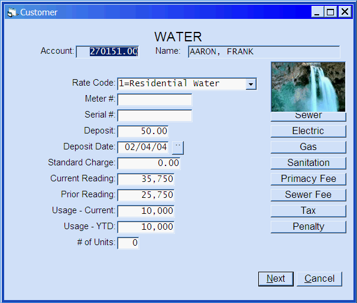Viewport: 357px width, 303px height.
Task: Open the Rate Code dropdown arrow
Action: 251,84
